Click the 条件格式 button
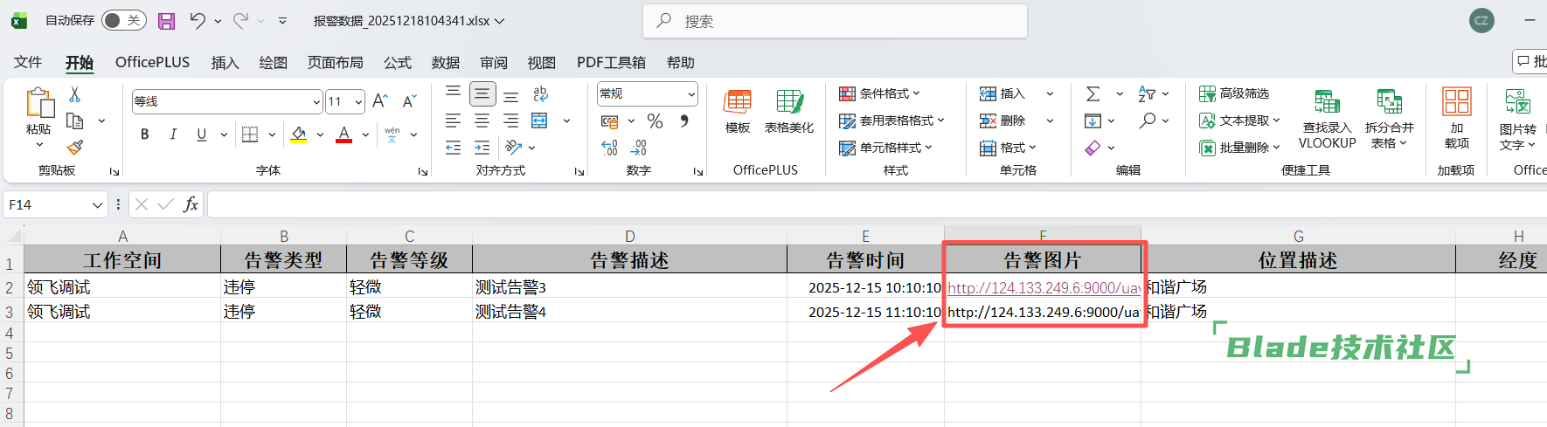 (x=881, y=93)
